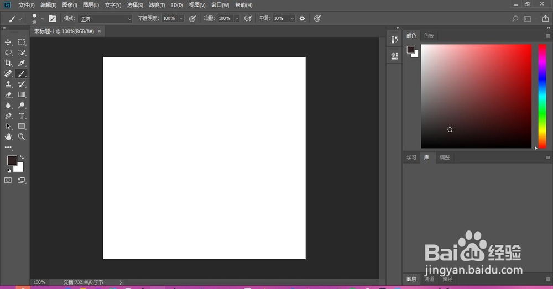
Task: Select the Brush tool in toolbox
Action: click(x=22, y=73)
